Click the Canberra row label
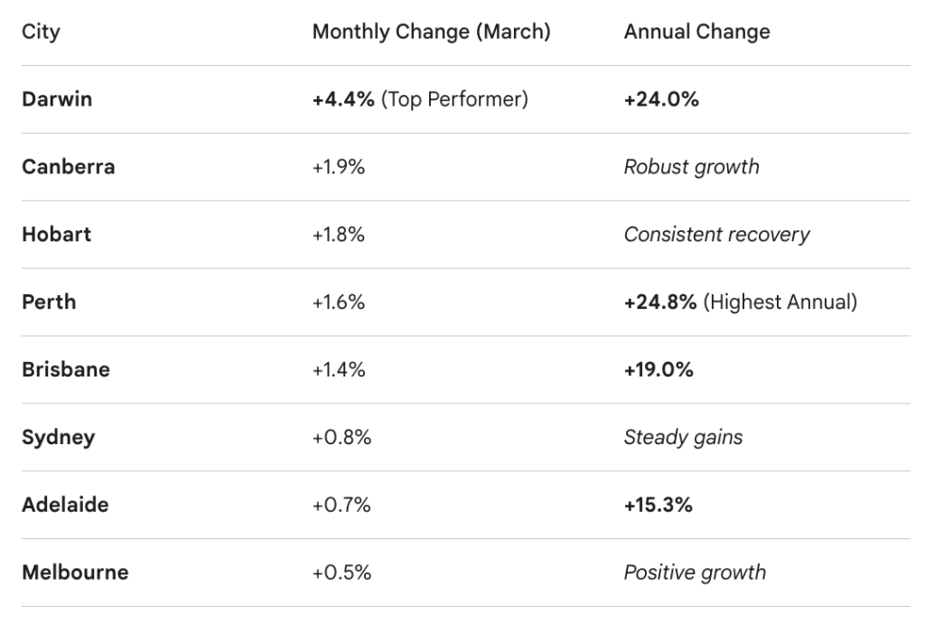Viewport: 925px width, 623px height. click(68, 167)
